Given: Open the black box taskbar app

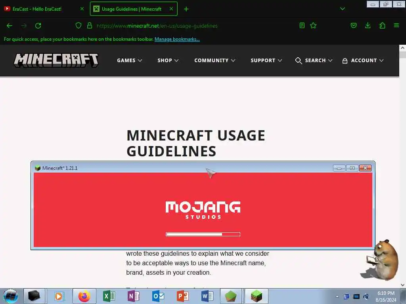Looking at the screenshot, I should click(34, 296).
